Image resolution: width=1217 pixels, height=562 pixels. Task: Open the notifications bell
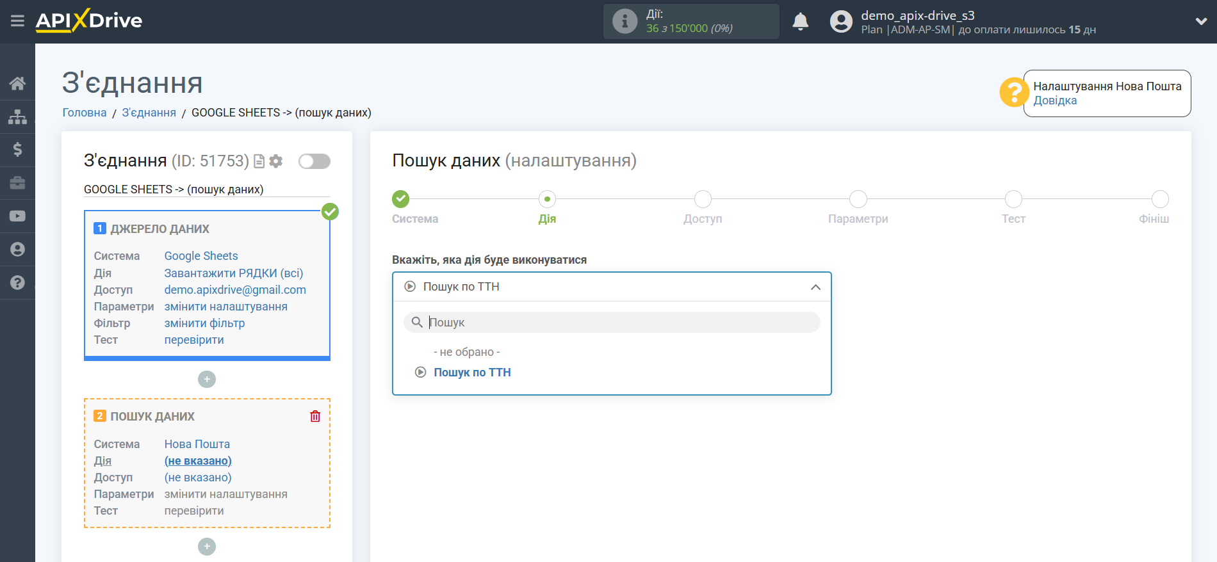(800, 22)
